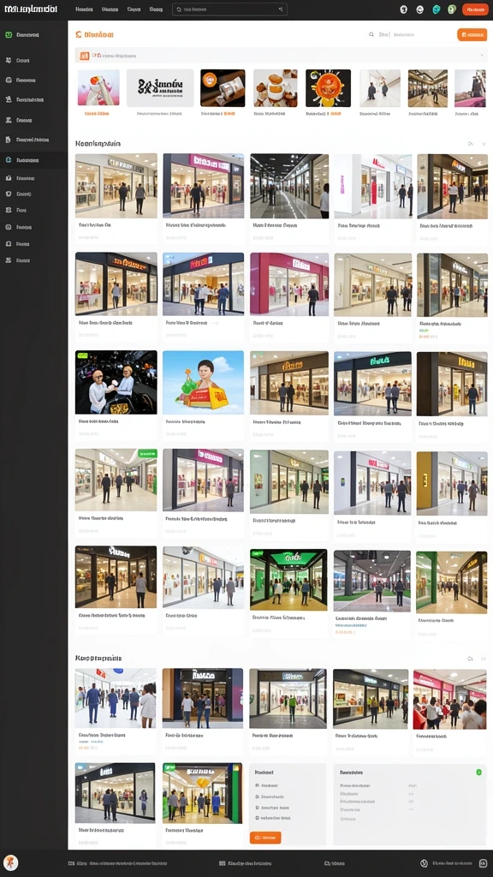This screenshot has width=493, height=877.
Task: Click the orange button in the top bar
Action: coord(475,9)
